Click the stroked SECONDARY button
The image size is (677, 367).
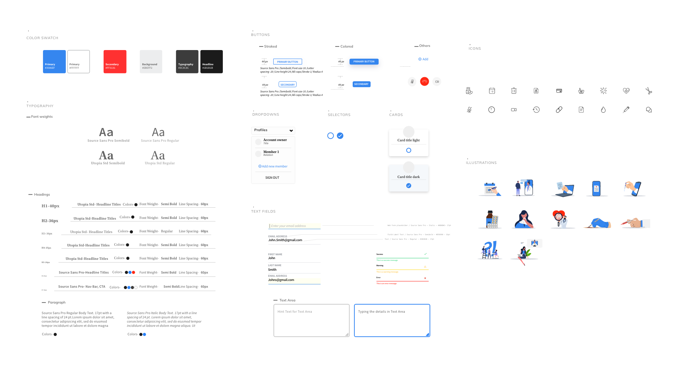click(287, 85)
